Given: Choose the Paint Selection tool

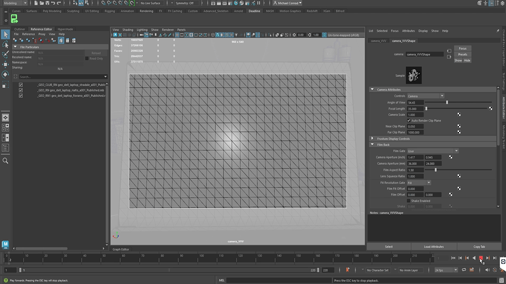Looking at the screenshot, I should coord(5,54).
